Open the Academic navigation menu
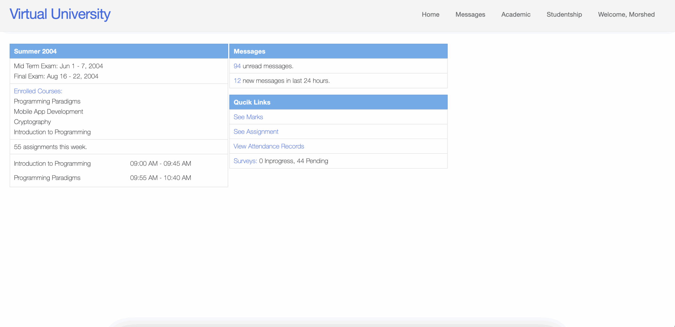This screenshot has height=327, width=675. [515, 14]
